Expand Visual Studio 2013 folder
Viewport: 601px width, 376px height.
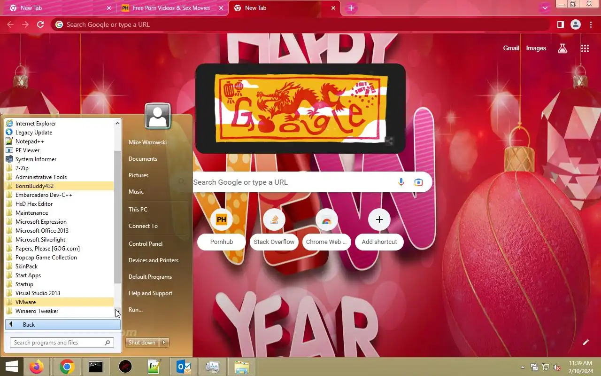(x=59, y=293)
